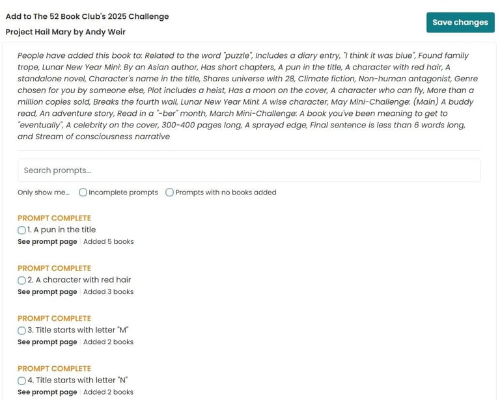Click label '4. Title starts with letter N'
Image resolution: width=500 pixels, height=400 pixels.
point(77,380)
